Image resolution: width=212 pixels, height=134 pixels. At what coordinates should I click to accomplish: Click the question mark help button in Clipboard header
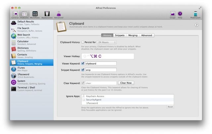pyautogui.click(x=196, y=25)
